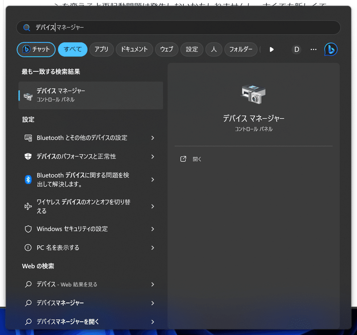
Task: Expand arrow for PC 名を表示する
Action: 153,248
